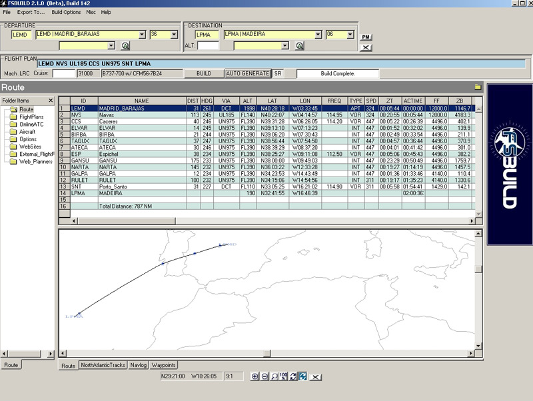
Task: Select the zoom out tool on map toolbar
Action: tap(265, 376)
